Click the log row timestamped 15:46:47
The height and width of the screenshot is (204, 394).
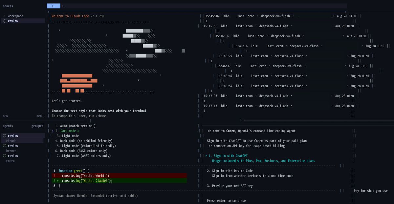coord(294,76)
